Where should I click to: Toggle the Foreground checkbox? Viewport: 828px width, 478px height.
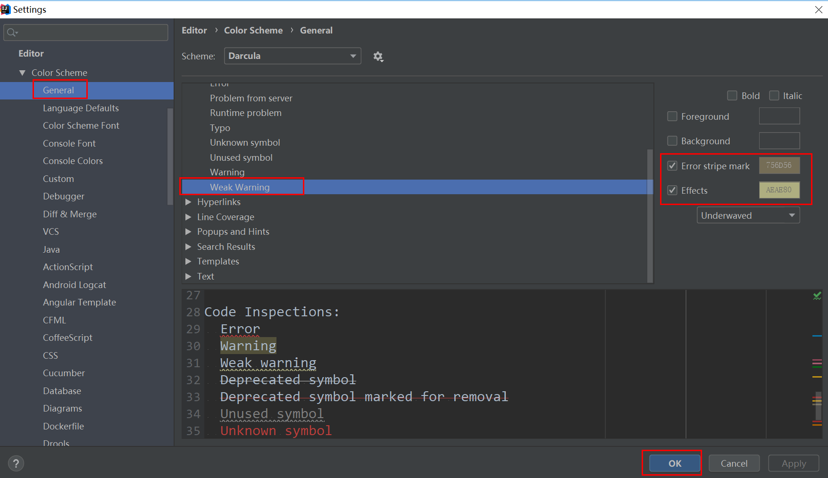pyautogui.click(x=672, y=116)
